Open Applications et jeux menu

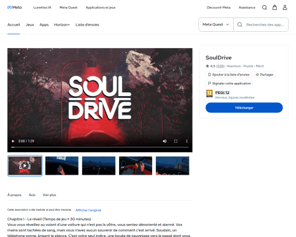(100, 7)
